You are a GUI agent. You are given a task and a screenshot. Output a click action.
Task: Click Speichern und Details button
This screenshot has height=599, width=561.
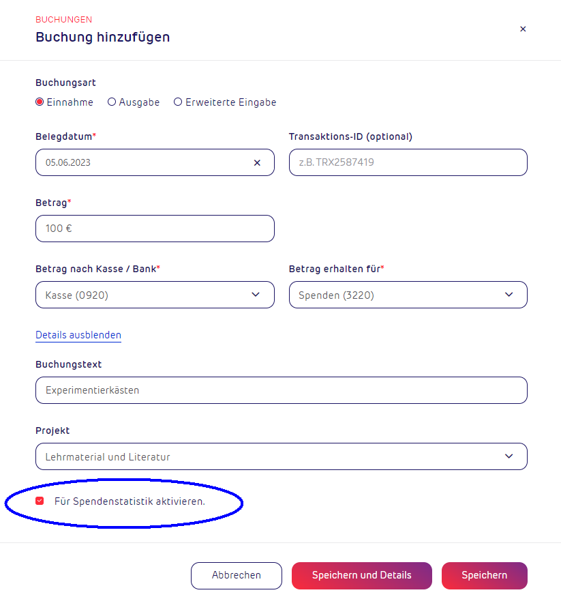(x=362, y=576)
